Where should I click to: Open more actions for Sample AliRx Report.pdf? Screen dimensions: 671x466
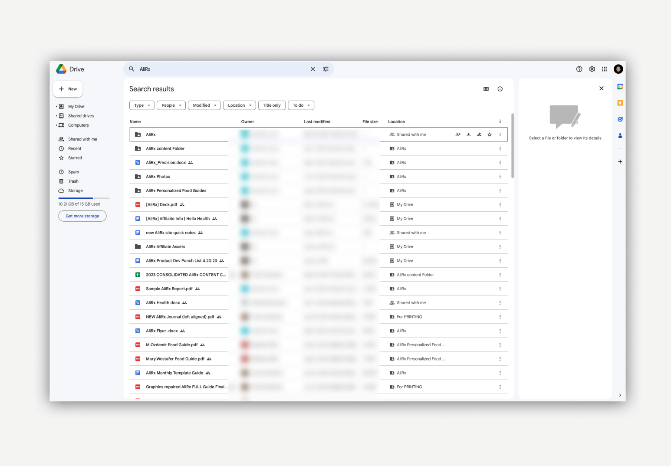point(500,289)
